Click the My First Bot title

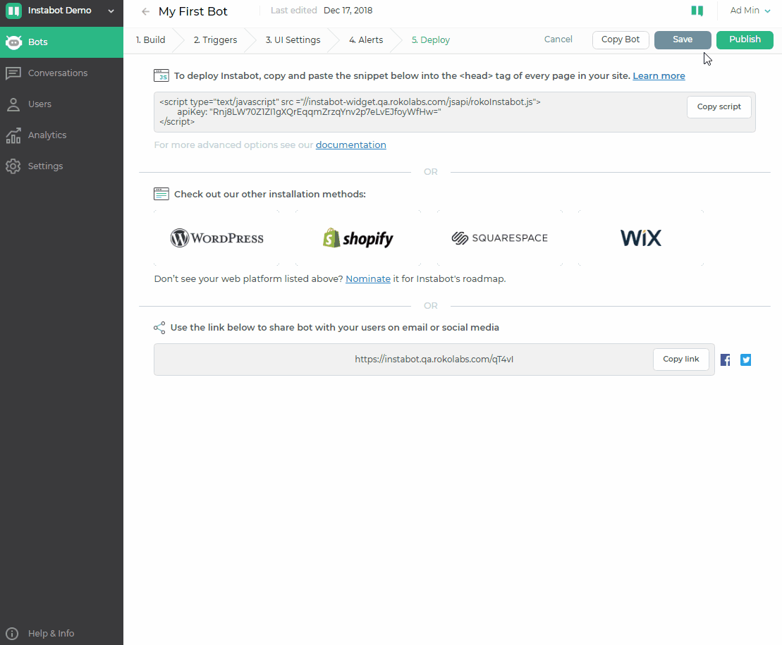pyautogui.click(x=193, y=11)
